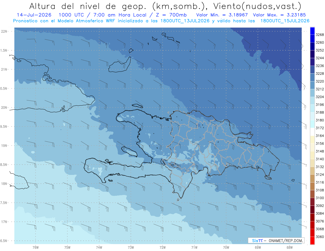Click latitude label 22N
Viewport: 325px width, 251px height.
[x=4, y=31]
